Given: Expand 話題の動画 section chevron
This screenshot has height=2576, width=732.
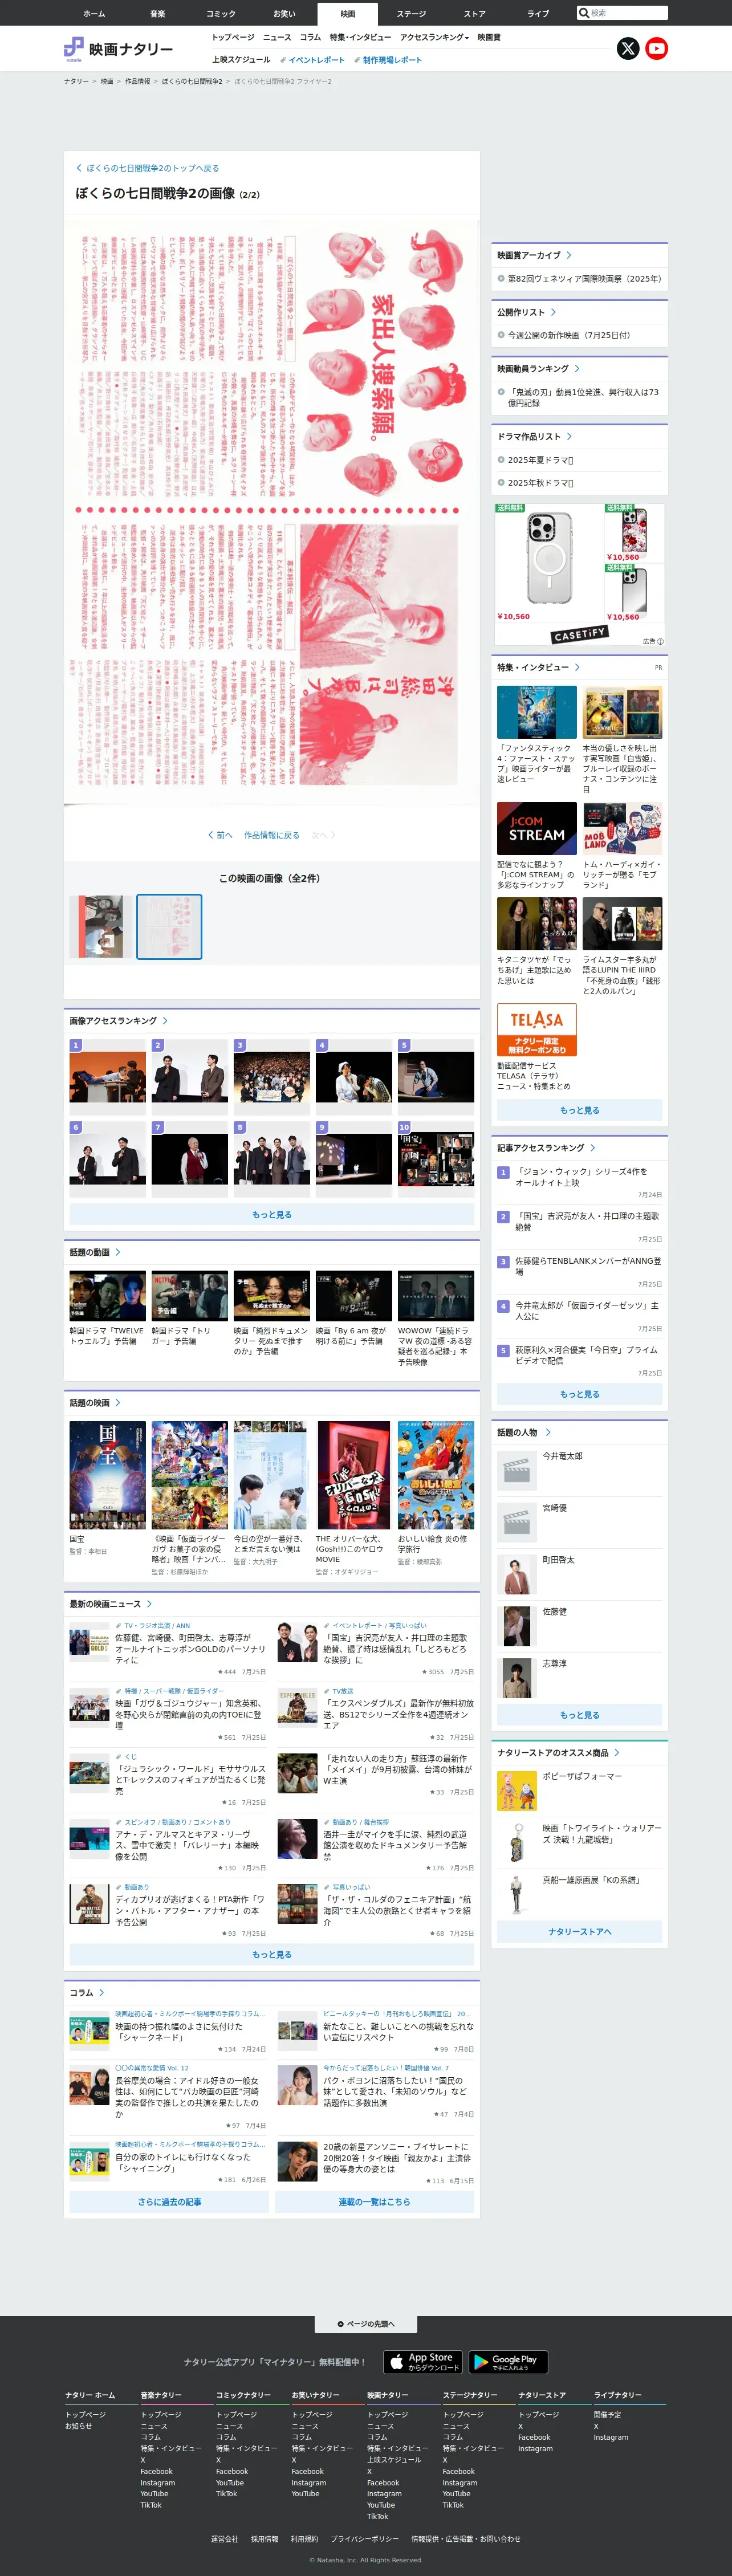Looking at the screenshot, I should [118, 1252].
